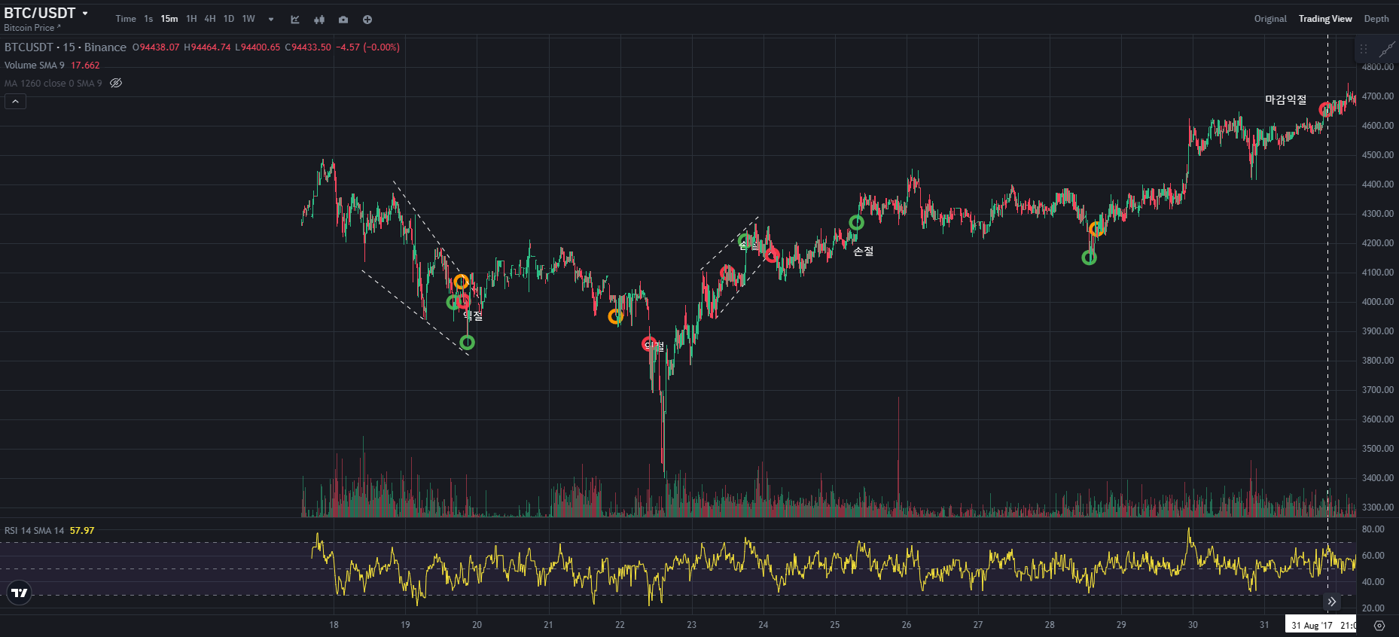1399x637 pixels.
Task: Select the Volume SMA 9 legend entry
Action: [35, 66]
